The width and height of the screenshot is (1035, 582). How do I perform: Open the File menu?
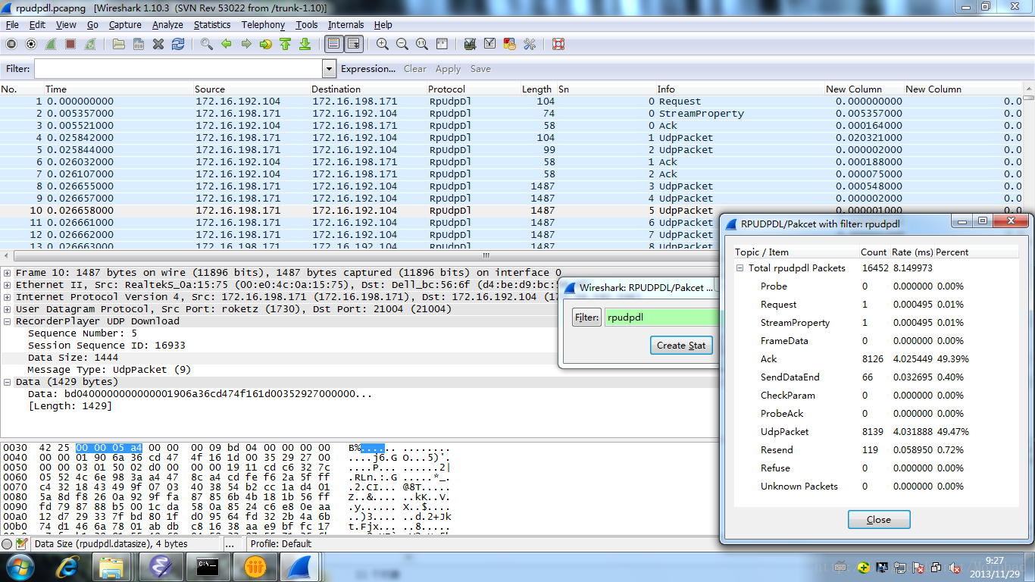coord(12,25)
